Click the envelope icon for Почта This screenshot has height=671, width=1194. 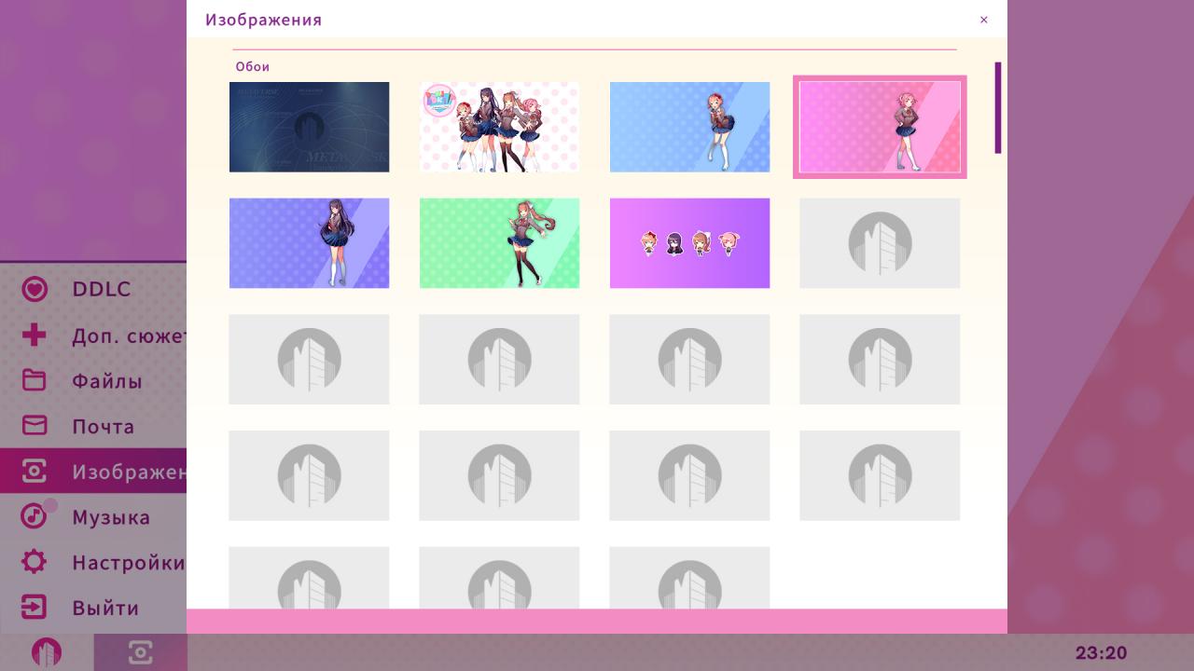pyautogui.click(x=35, y=426)
